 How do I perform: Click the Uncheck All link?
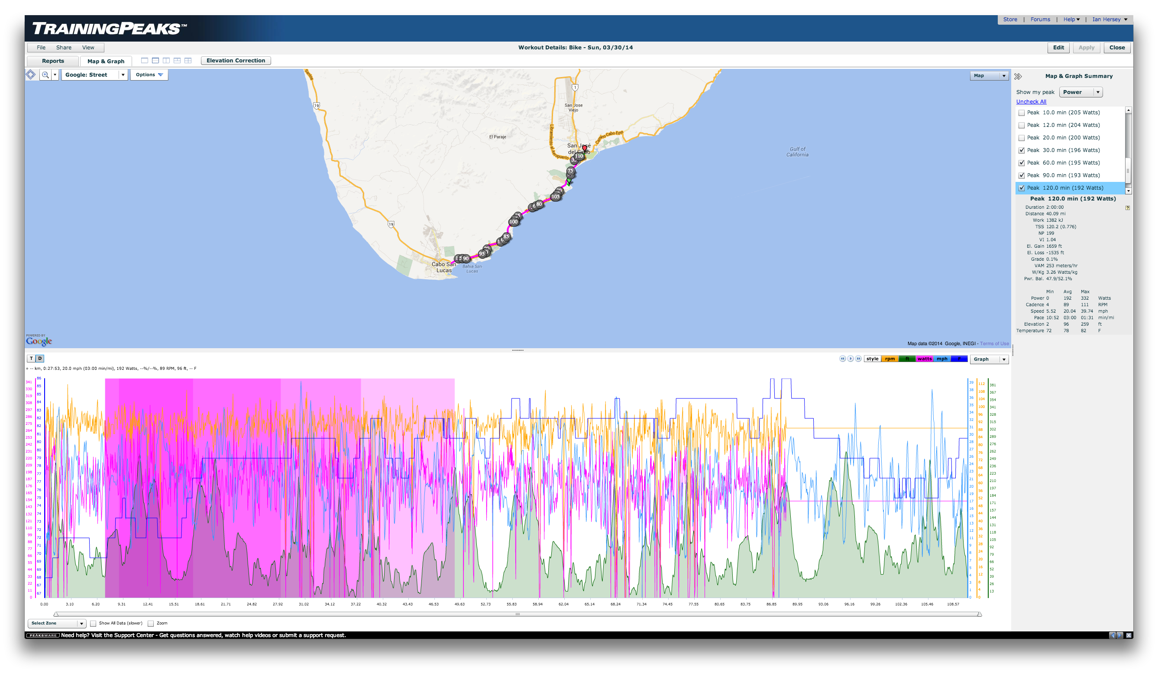(1031, 102)
